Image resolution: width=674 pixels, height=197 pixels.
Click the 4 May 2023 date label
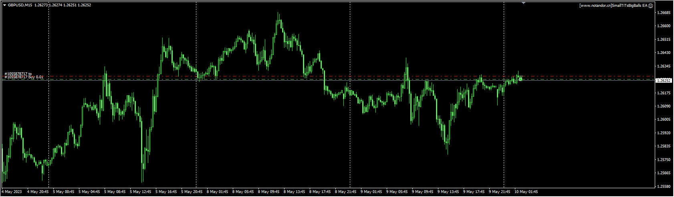(11, 192)
